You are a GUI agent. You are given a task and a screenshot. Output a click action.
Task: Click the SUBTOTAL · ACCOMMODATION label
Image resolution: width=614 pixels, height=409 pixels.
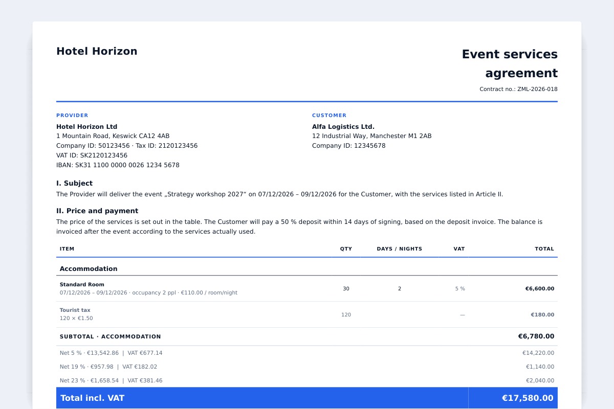click(x=110, y=337)
